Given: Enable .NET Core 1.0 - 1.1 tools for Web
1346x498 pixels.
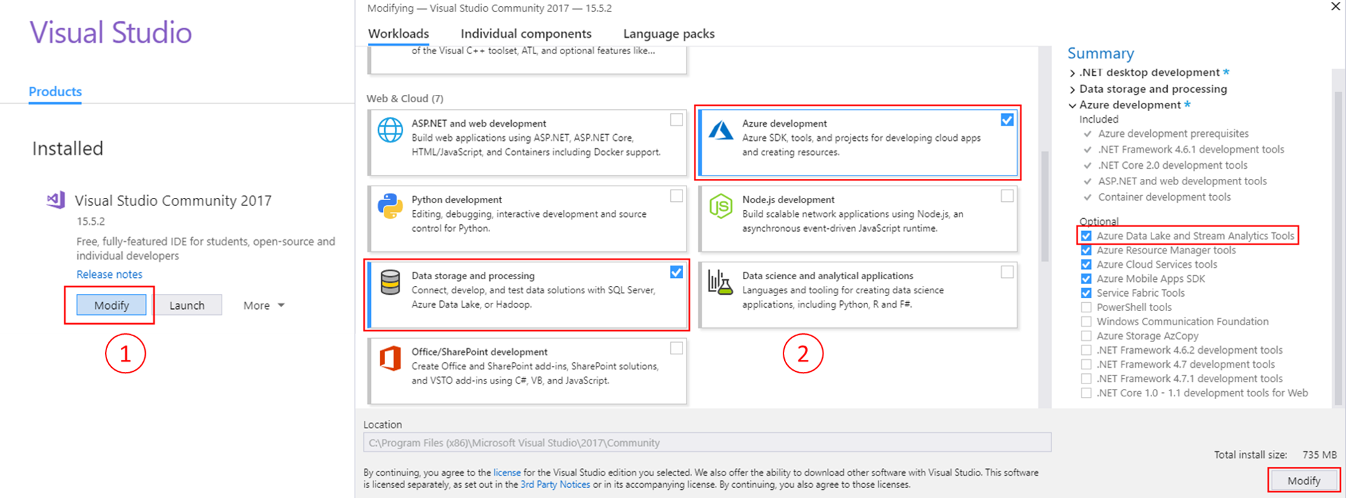Looking at the screenshot, I should (x=1086, y=393).
